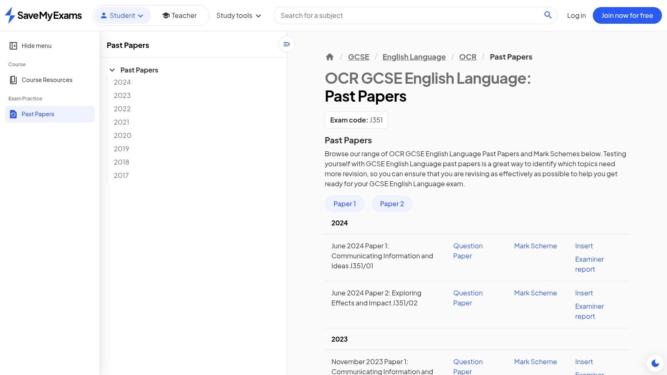
Task: Click the June 2024 Paper 2 row title
Action: click(x=376, y=298)
